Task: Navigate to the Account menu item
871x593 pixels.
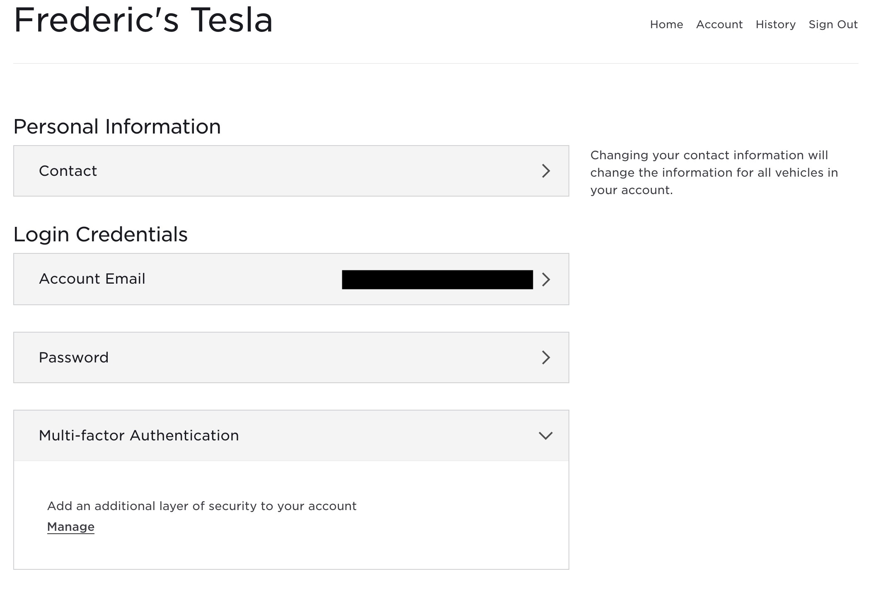Action: pos(719,24)
